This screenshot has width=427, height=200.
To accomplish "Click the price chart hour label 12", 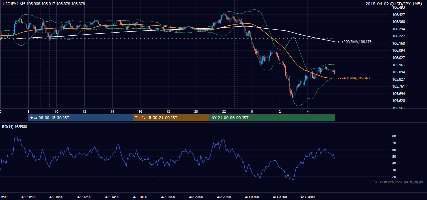I will (85, 112).
